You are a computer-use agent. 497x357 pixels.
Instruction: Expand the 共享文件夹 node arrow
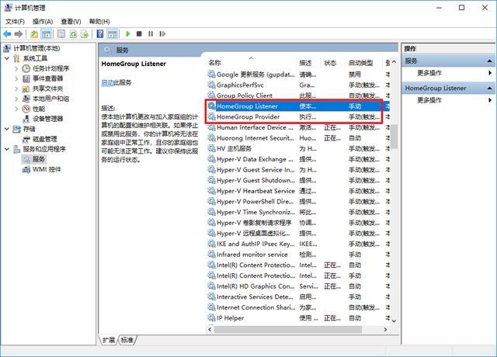[16, 88]
